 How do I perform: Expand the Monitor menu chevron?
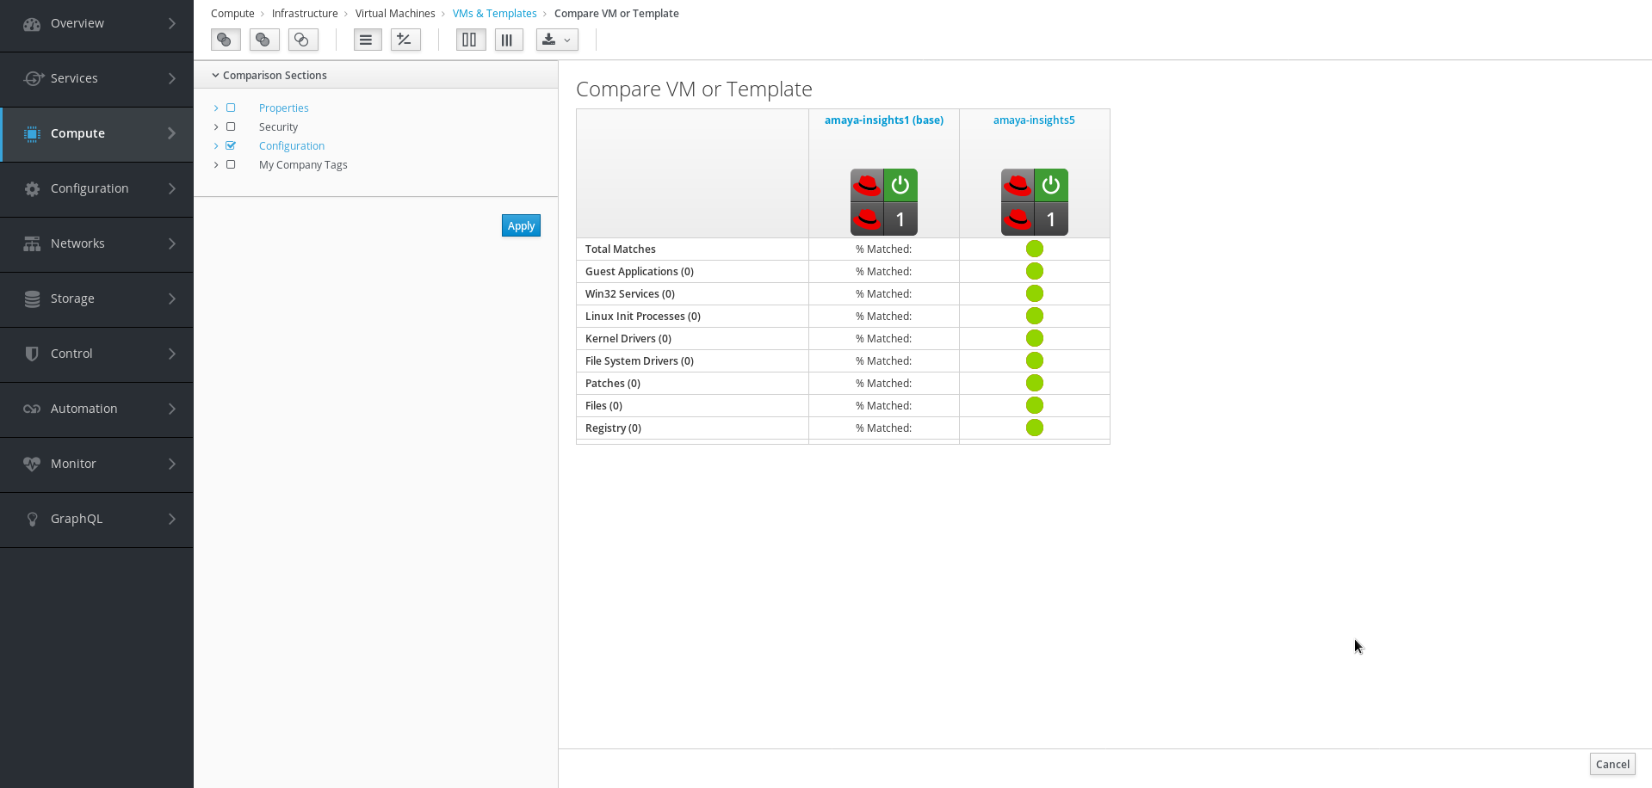172,464
